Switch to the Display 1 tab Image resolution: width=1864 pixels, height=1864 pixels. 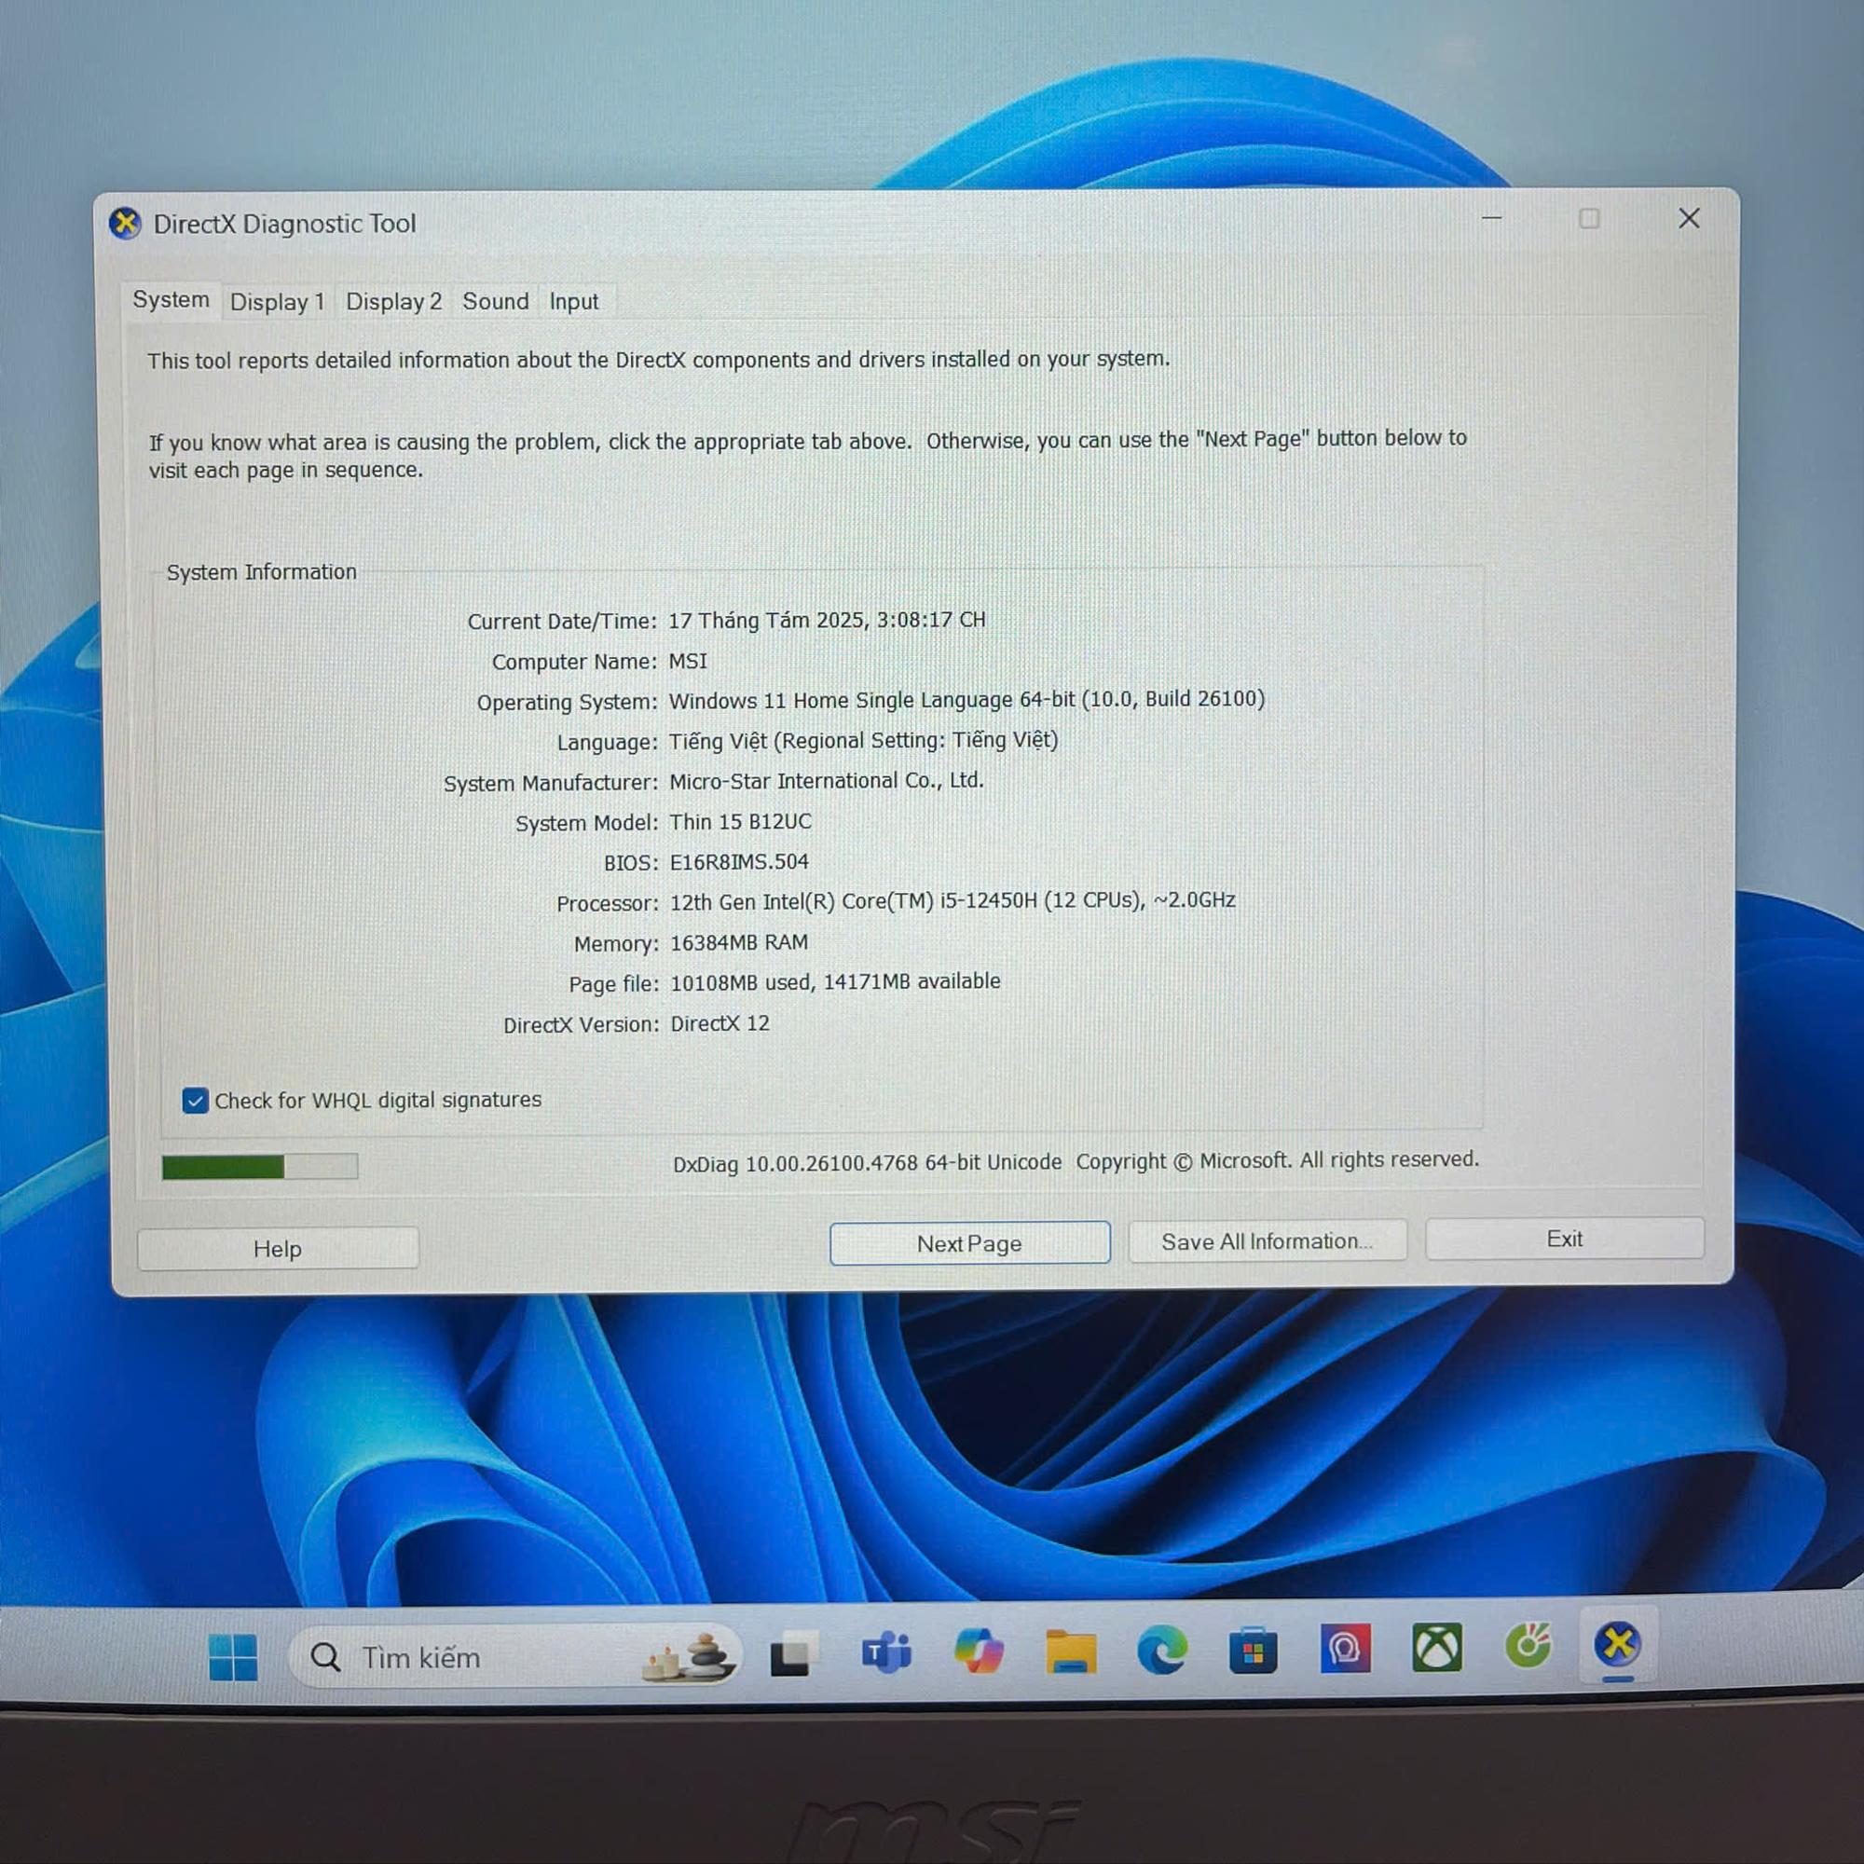click(x=277, y=302)
